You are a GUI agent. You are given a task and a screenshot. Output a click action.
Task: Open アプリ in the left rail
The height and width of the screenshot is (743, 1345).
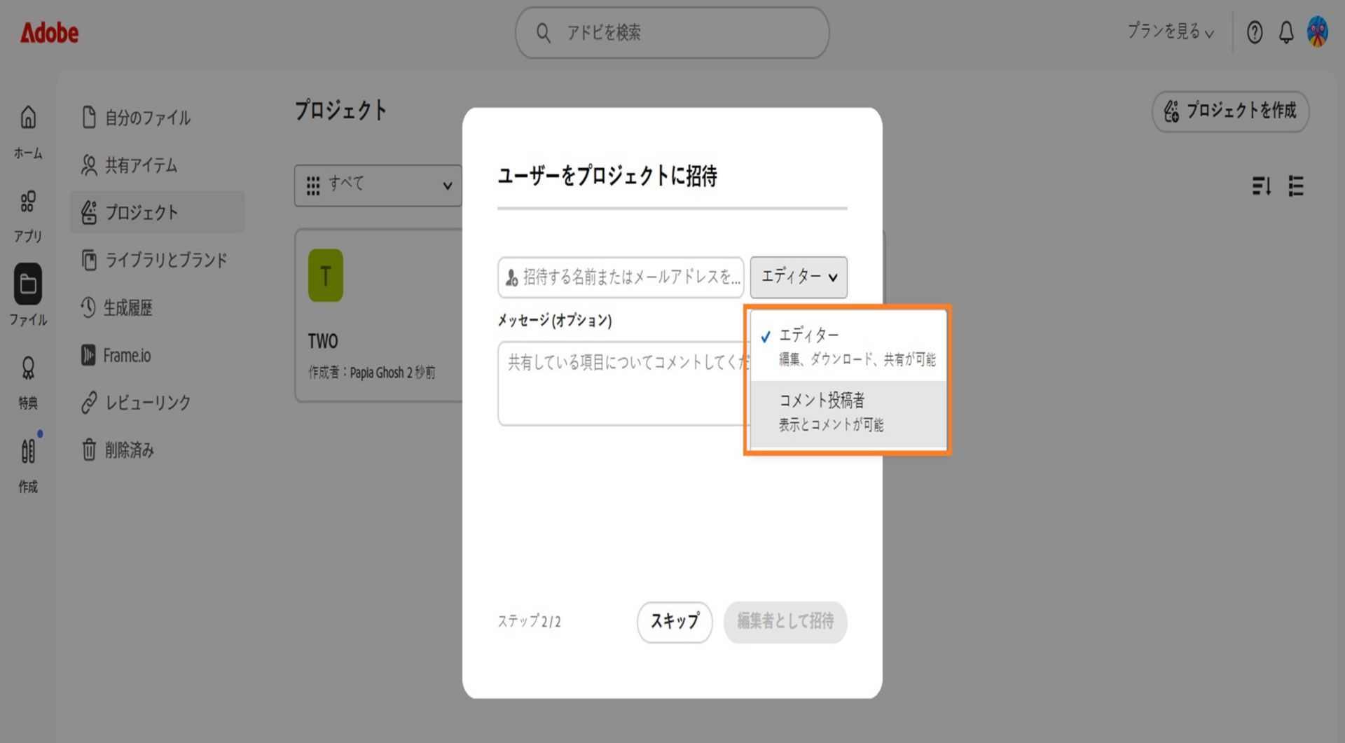28,216
